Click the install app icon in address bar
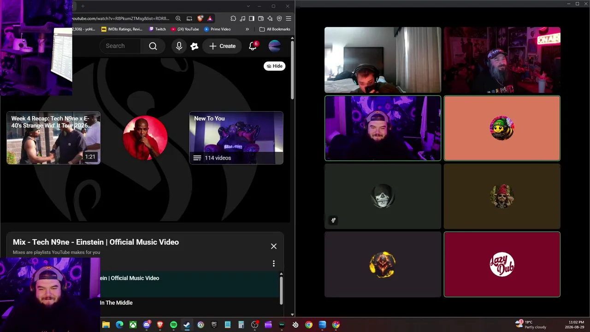590x332 pixels. click(189, 18)
